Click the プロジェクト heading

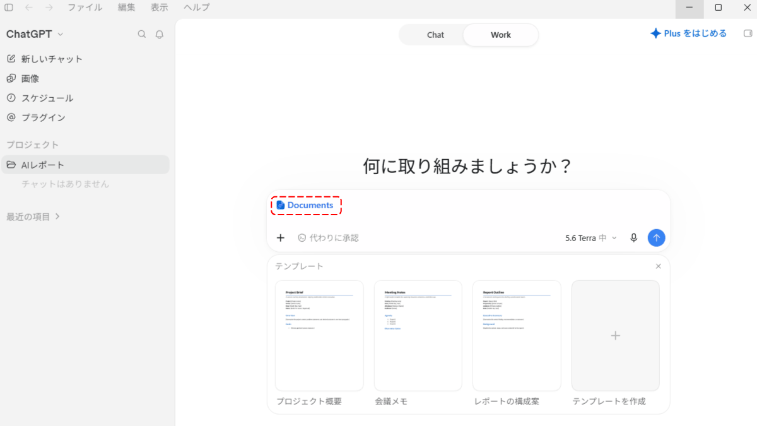point(32,145)
